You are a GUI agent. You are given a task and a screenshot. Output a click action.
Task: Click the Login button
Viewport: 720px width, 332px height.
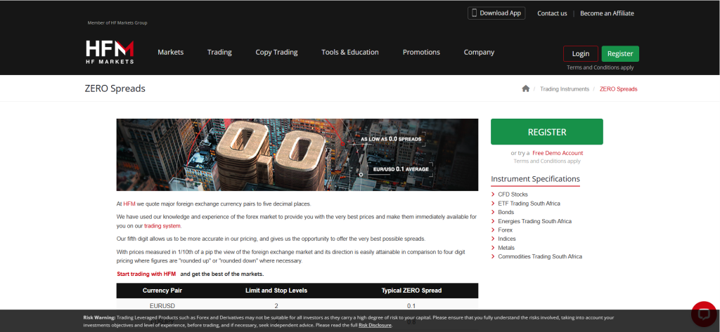tap(580, 53)
